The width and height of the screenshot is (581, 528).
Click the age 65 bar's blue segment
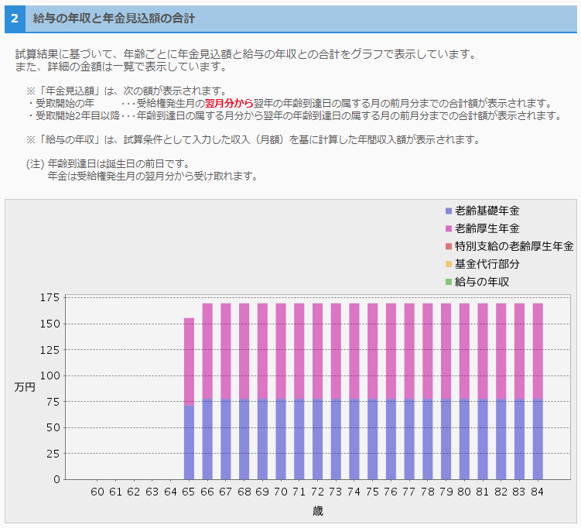(189, 442)
